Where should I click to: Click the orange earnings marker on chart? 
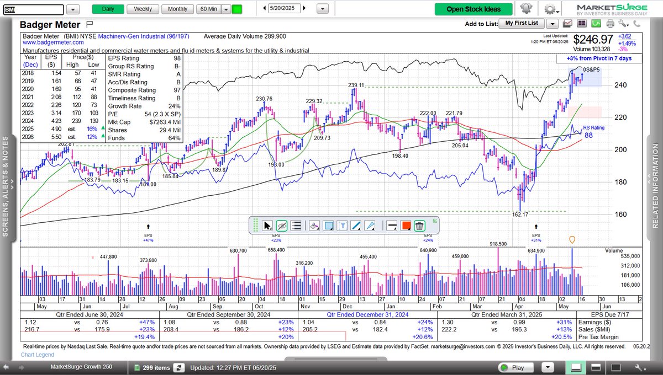[572, 240]
